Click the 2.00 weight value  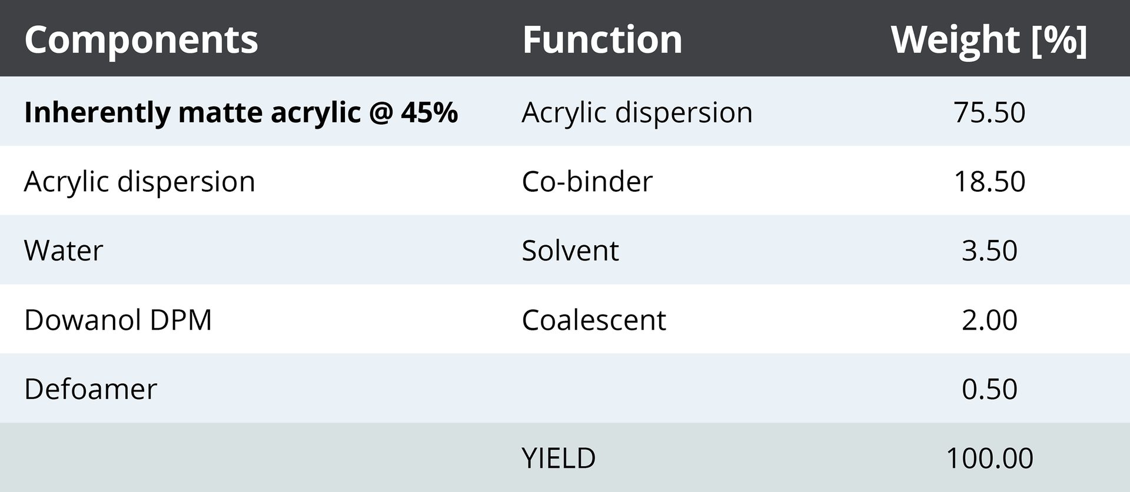coord(989,320)
